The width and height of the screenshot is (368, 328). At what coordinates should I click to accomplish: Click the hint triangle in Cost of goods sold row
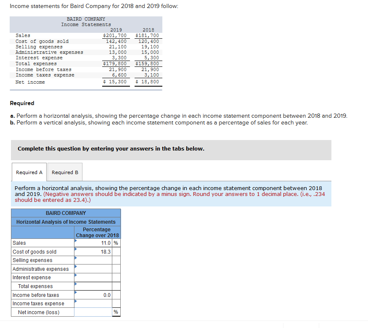75,250
